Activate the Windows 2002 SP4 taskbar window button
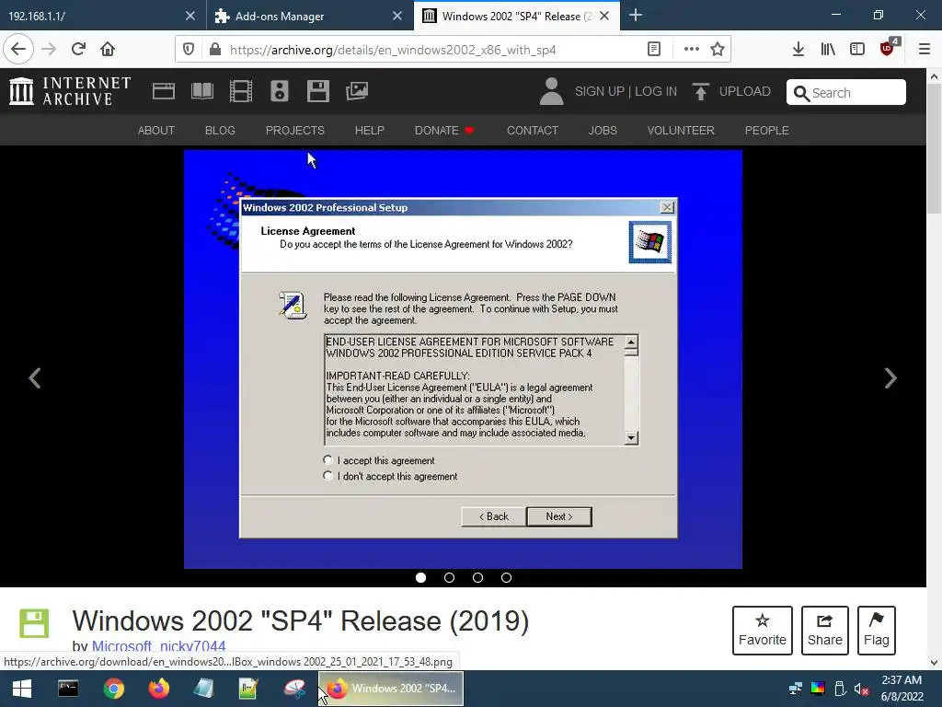942x707 pixels. point(390,689)
